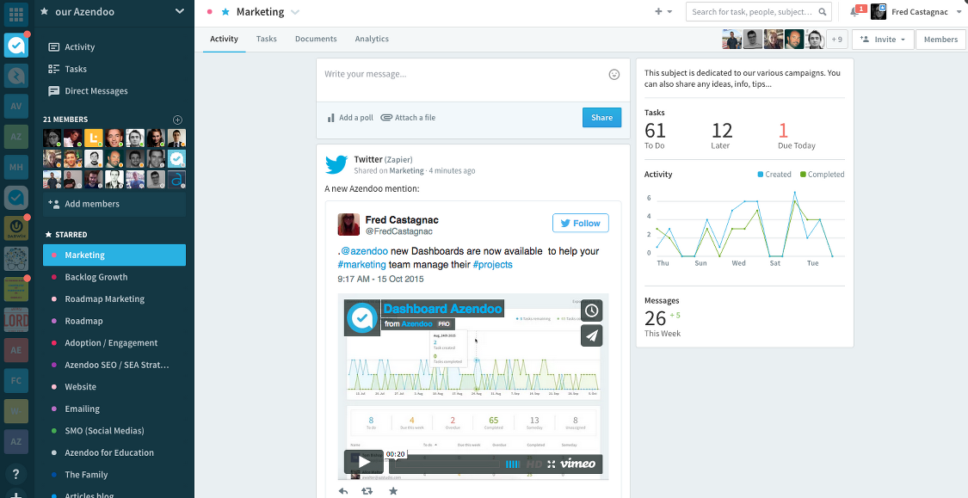The image size is (968, 498).
Task: Switch to the Darwin workspace tile
Action: tap(16, 228)
